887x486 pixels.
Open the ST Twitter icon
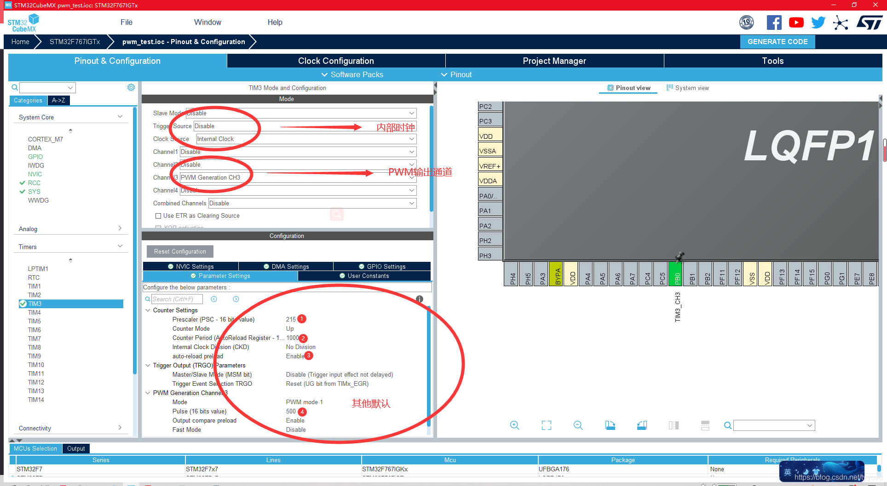click(x=818, y=23)
